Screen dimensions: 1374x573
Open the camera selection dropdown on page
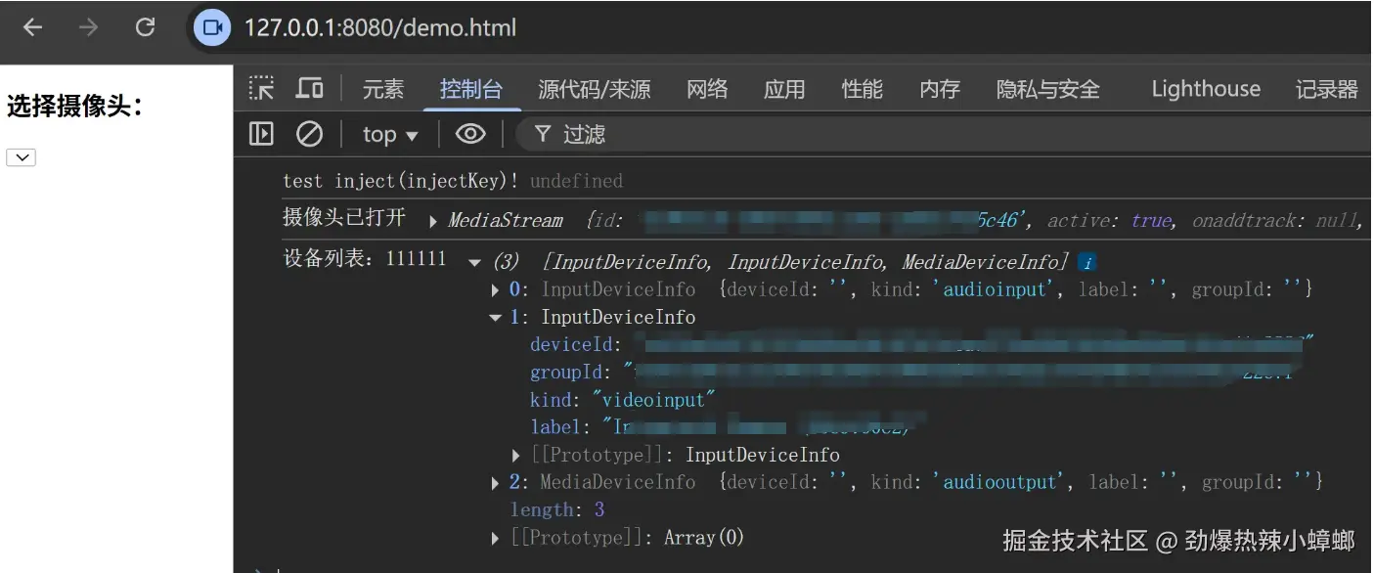(x=22, y=157)
